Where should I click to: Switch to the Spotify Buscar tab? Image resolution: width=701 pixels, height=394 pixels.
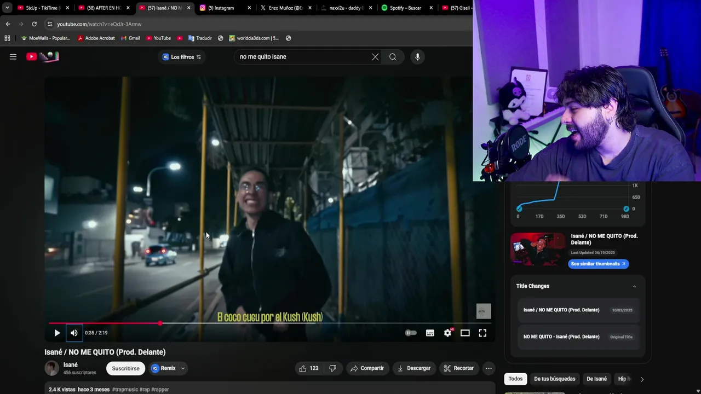[406, 8]
